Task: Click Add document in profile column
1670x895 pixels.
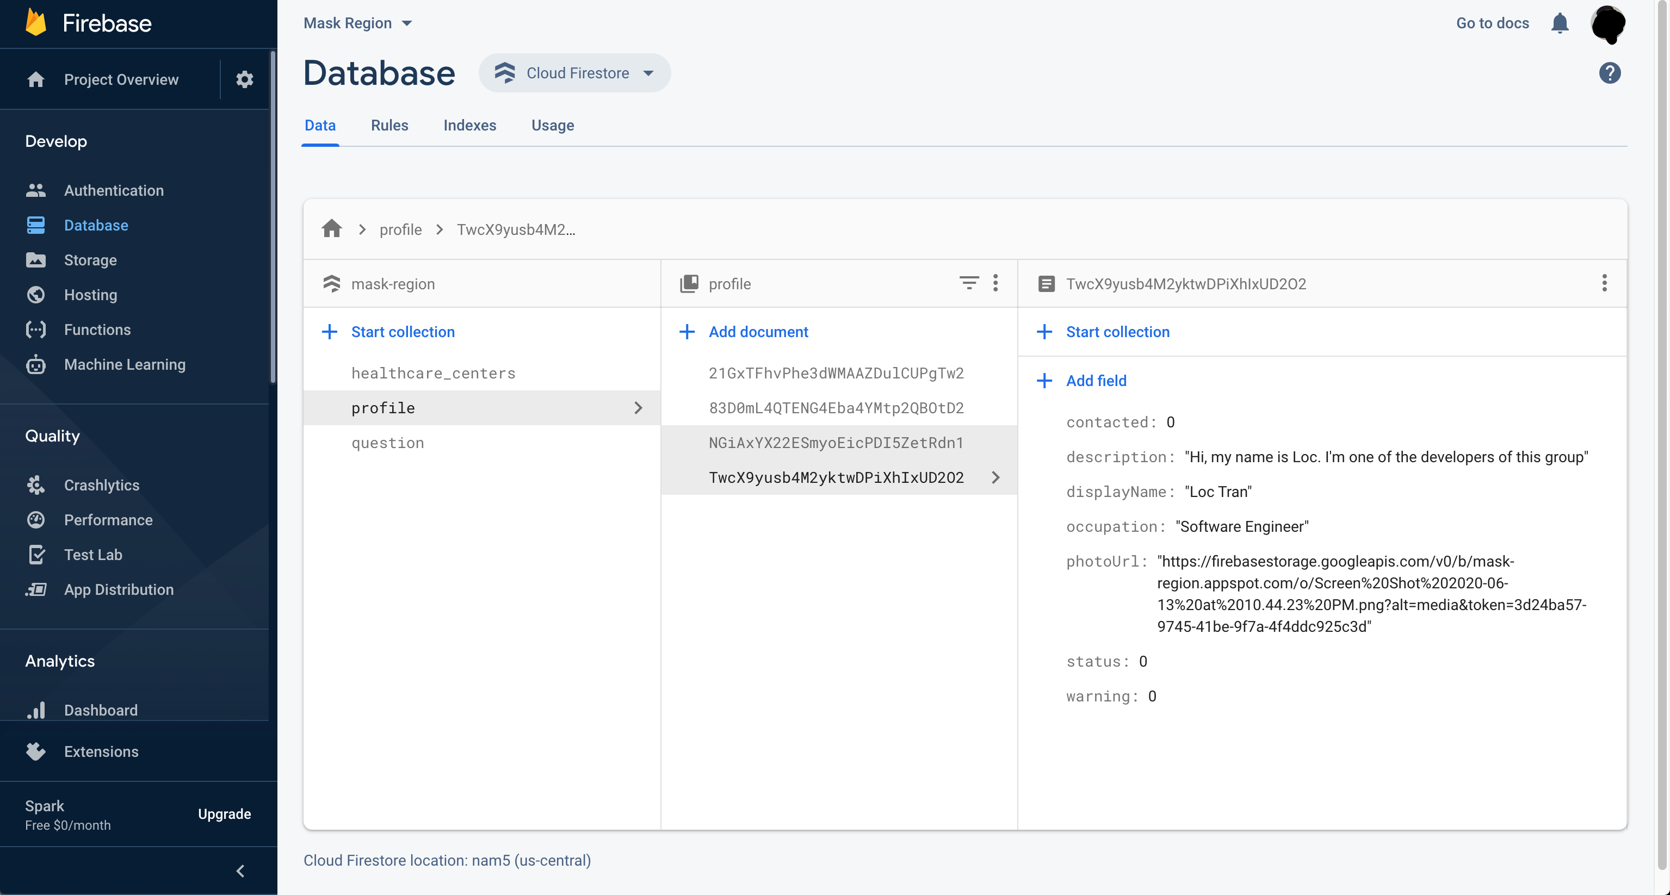Action: 758,332
